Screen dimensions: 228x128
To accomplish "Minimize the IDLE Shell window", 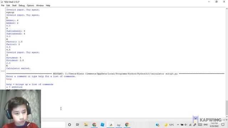I will tap(209, 2).
